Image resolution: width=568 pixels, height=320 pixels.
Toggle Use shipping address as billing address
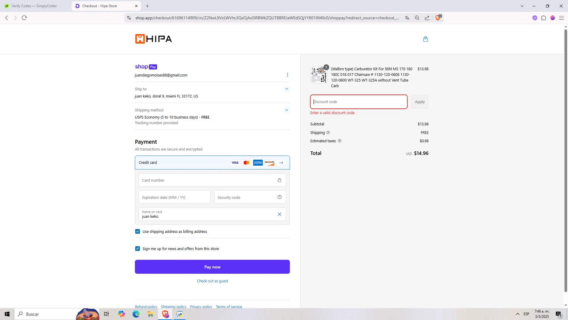coord(137,231)
